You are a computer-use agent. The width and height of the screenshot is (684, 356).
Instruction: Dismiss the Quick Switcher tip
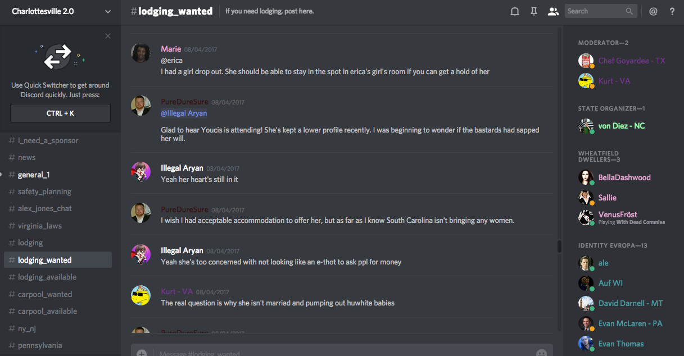click(108, 36)
